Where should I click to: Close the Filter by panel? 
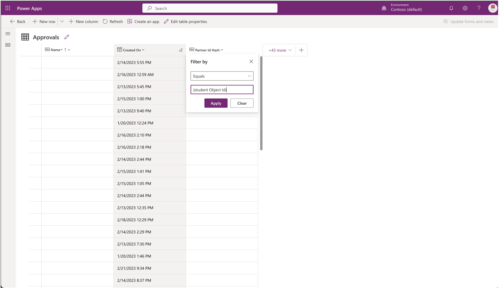[x=251, y=62]
